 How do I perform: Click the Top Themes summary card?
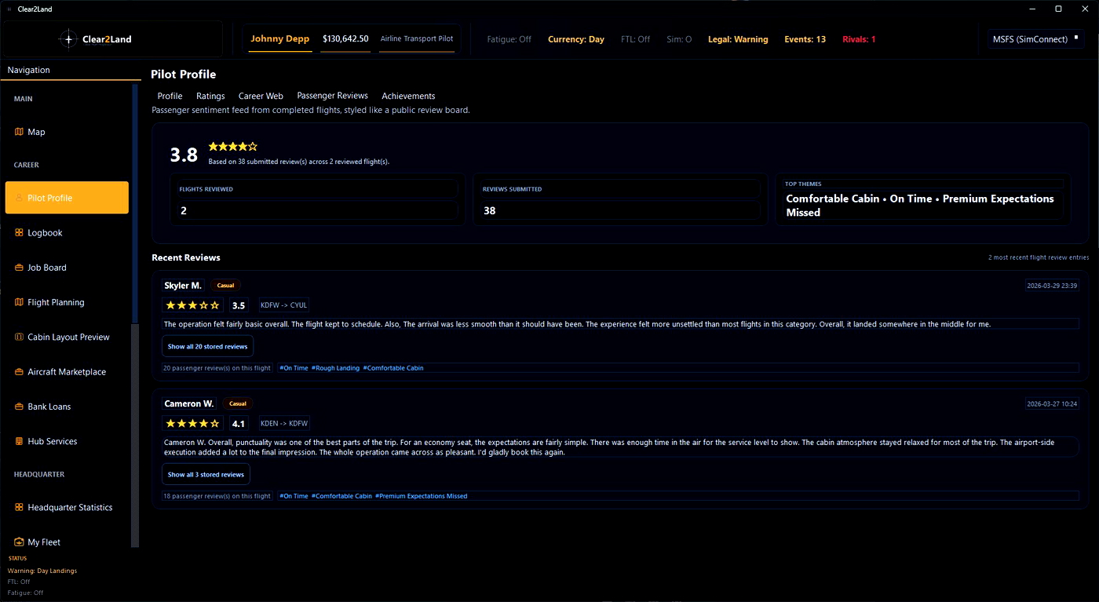pyautogui.click(x=923, y=199)
